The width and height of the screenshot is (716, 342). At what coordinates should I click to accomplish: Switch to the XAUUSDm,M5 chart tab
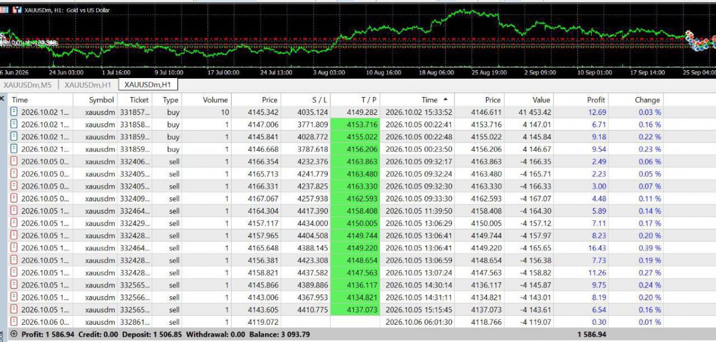pyautogui.click(x=27, y=85)
